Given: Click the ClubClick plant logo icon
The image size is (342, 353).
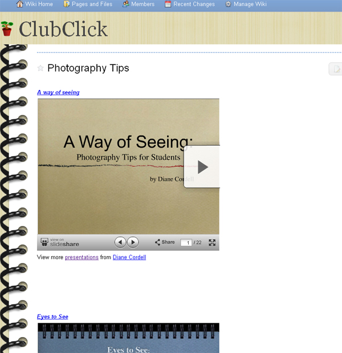Looking at the screenshot, I should (7, 29).
